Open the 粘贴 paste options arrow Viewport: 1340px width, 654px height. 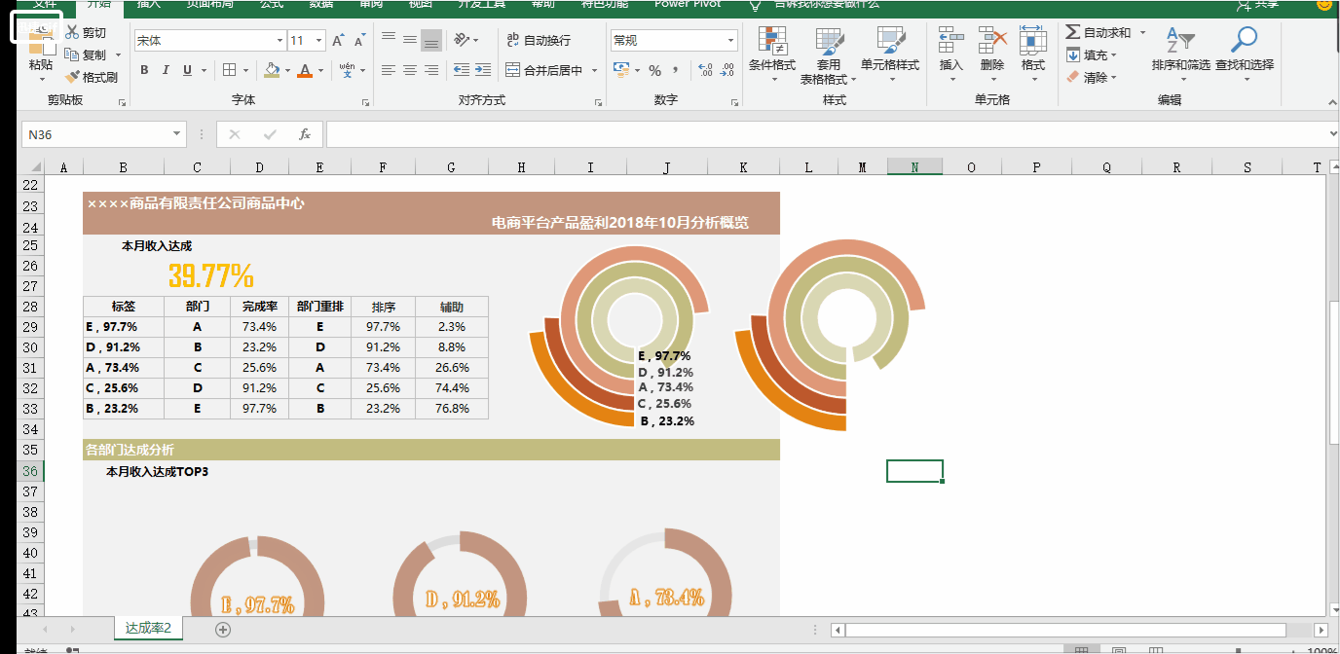[x=41, y=78]
